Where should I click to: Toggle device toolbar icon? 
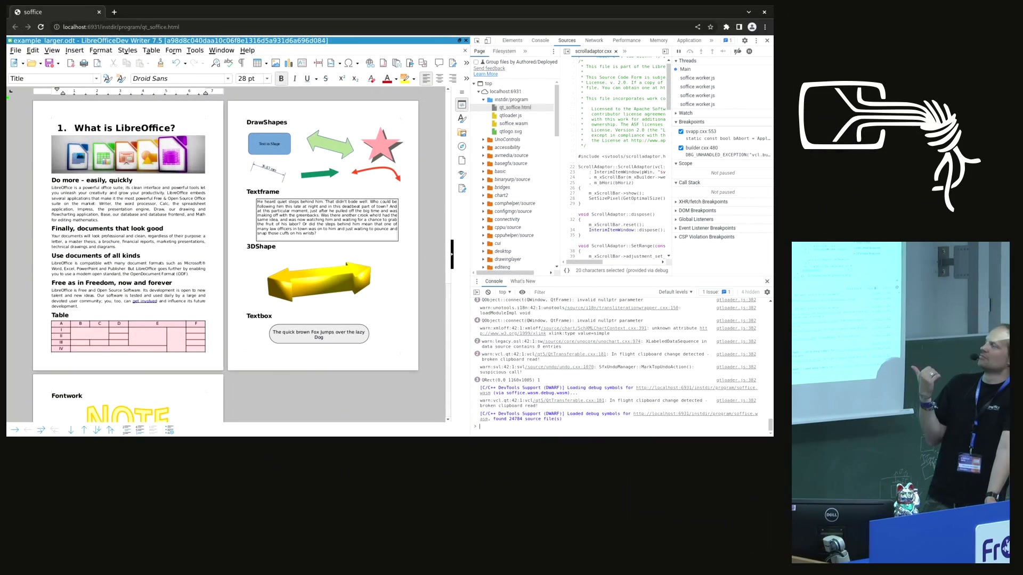click(488, 40)
